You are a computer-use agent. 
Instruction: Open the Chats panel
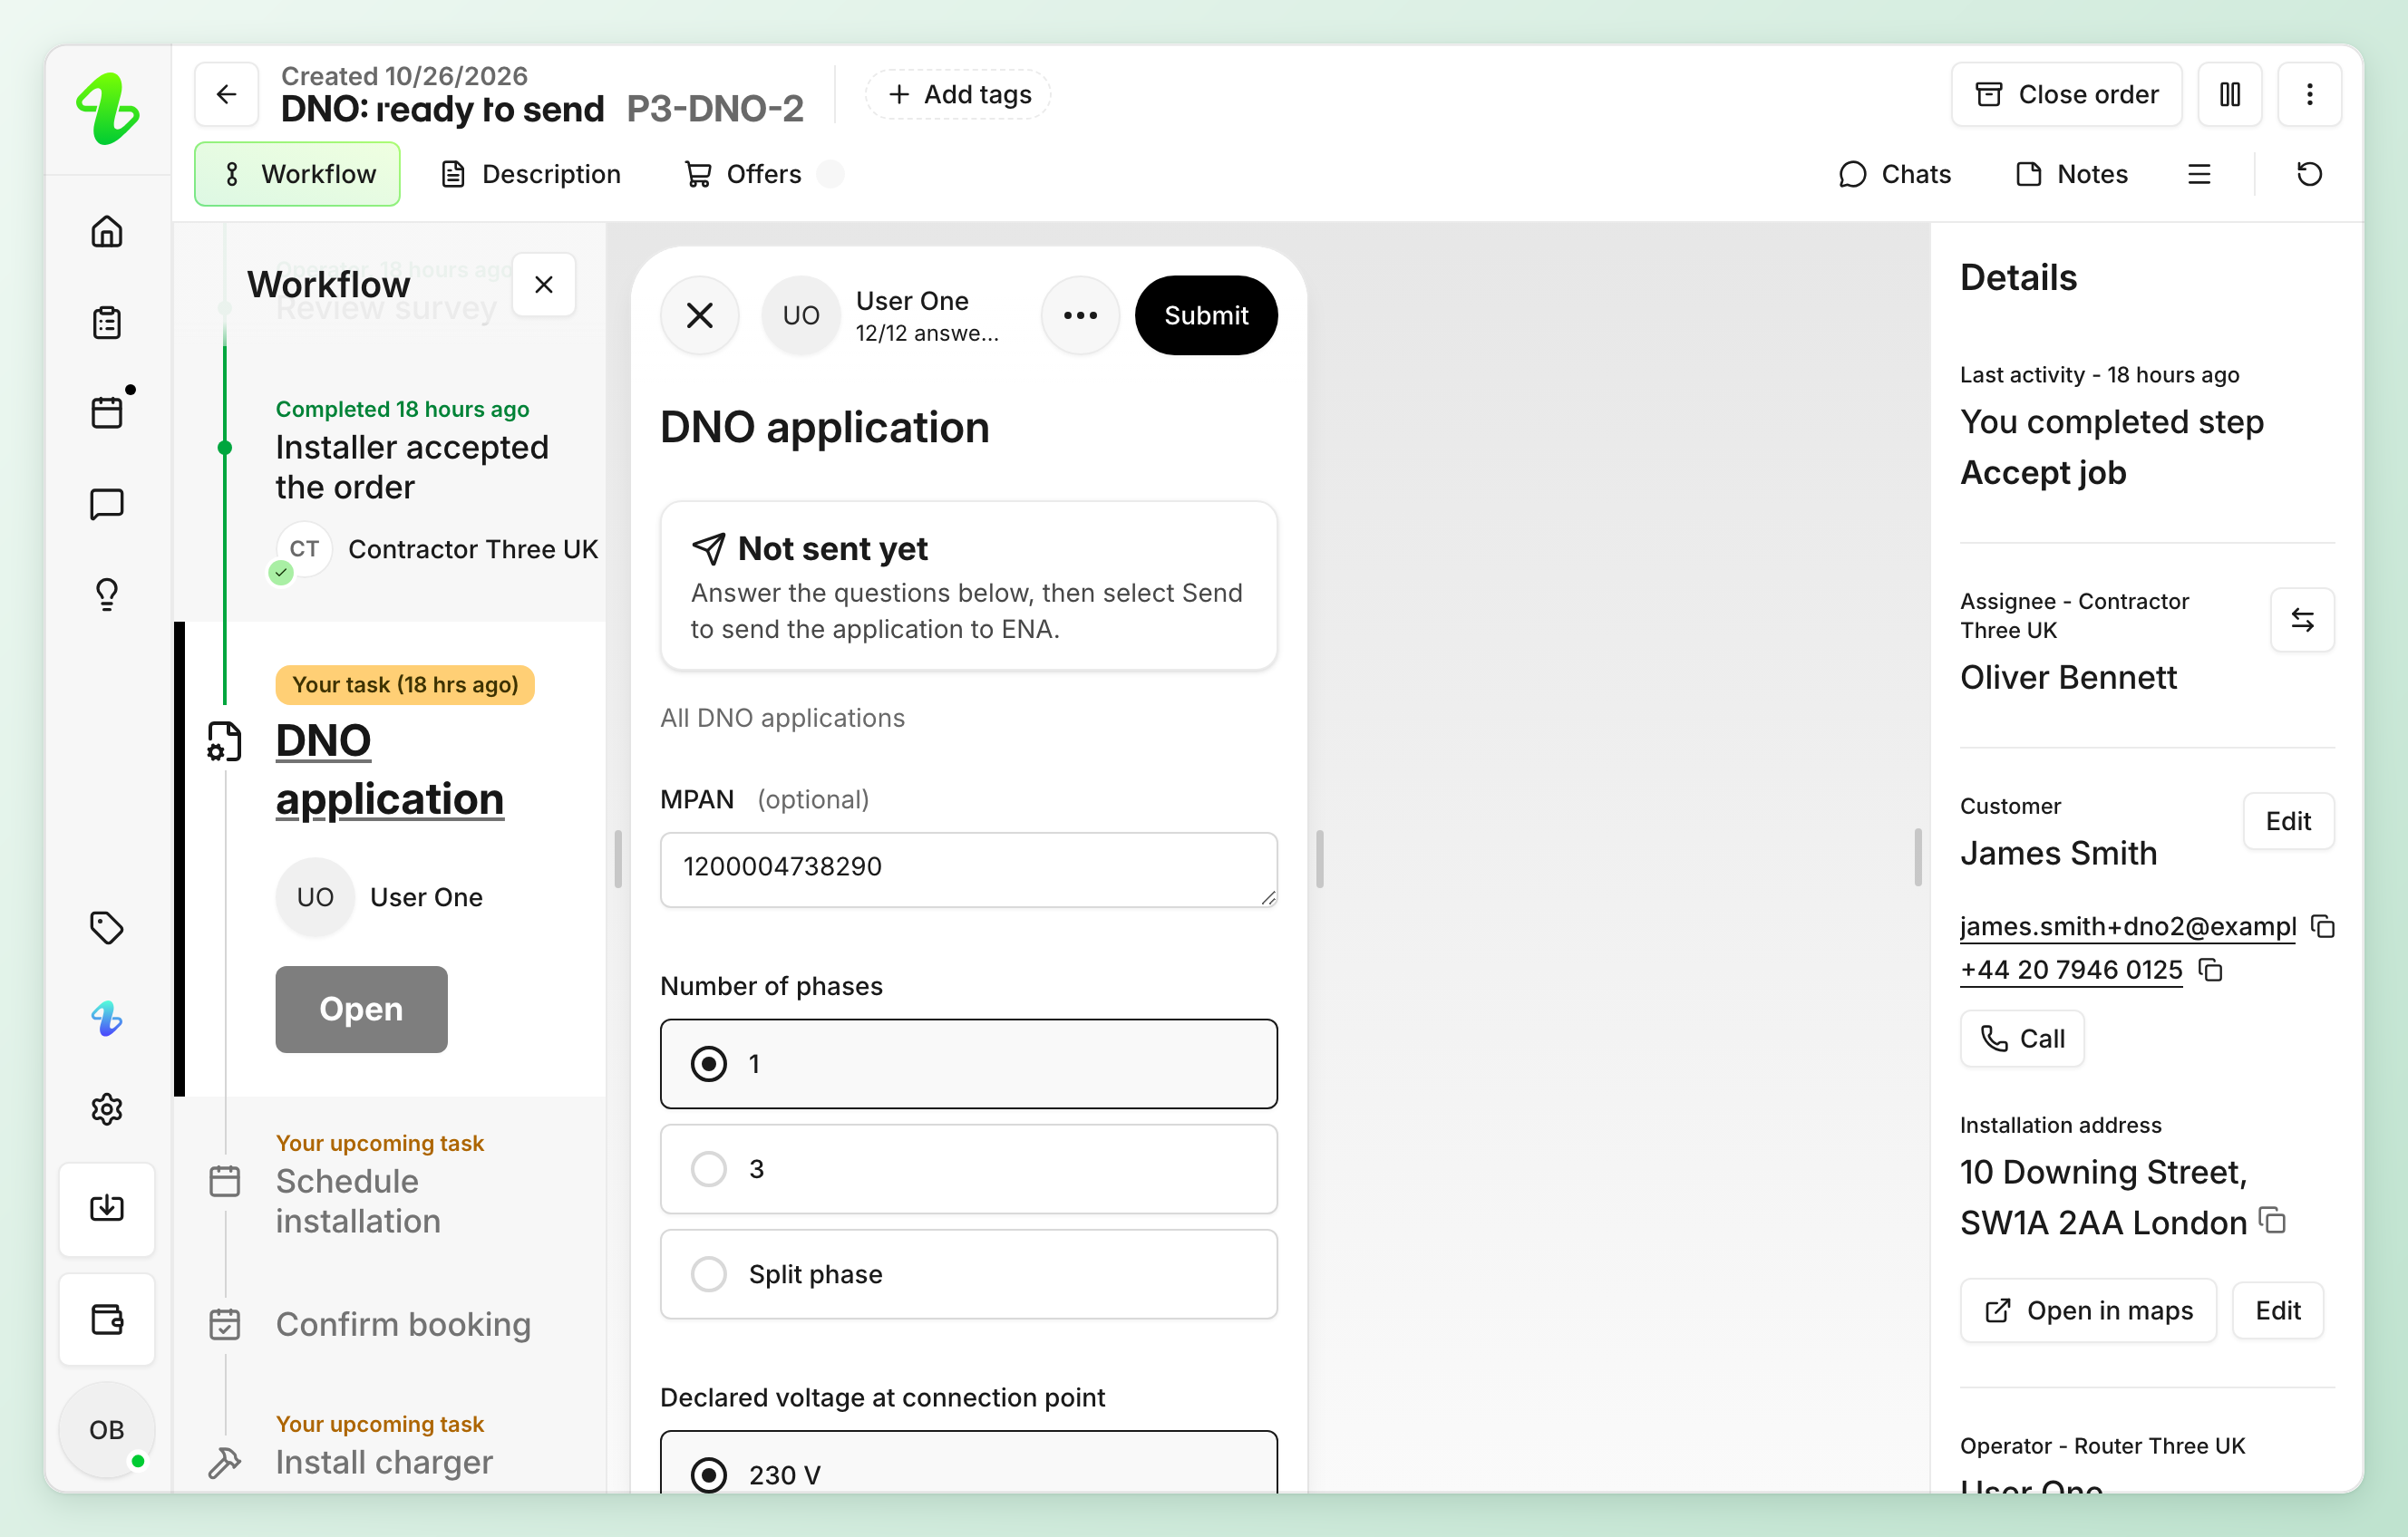tap(1895, 174)
